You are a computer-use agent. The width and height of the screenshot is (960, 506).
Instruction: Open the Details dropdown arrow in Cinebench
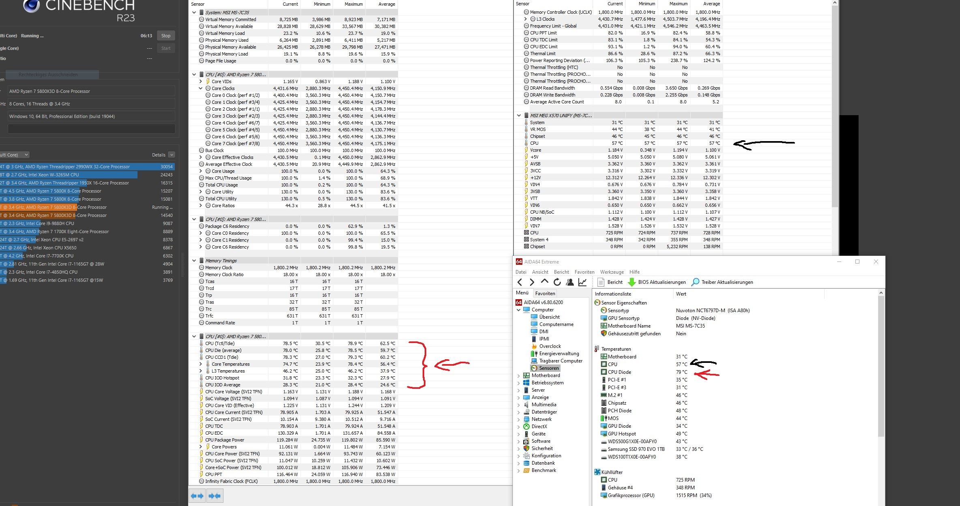coord(172,154)
